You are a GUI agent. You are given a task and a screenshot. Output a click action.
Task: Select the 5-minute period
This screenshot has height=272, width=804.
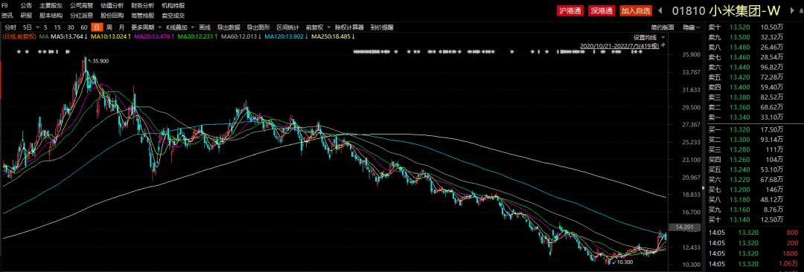coord(45,27)
